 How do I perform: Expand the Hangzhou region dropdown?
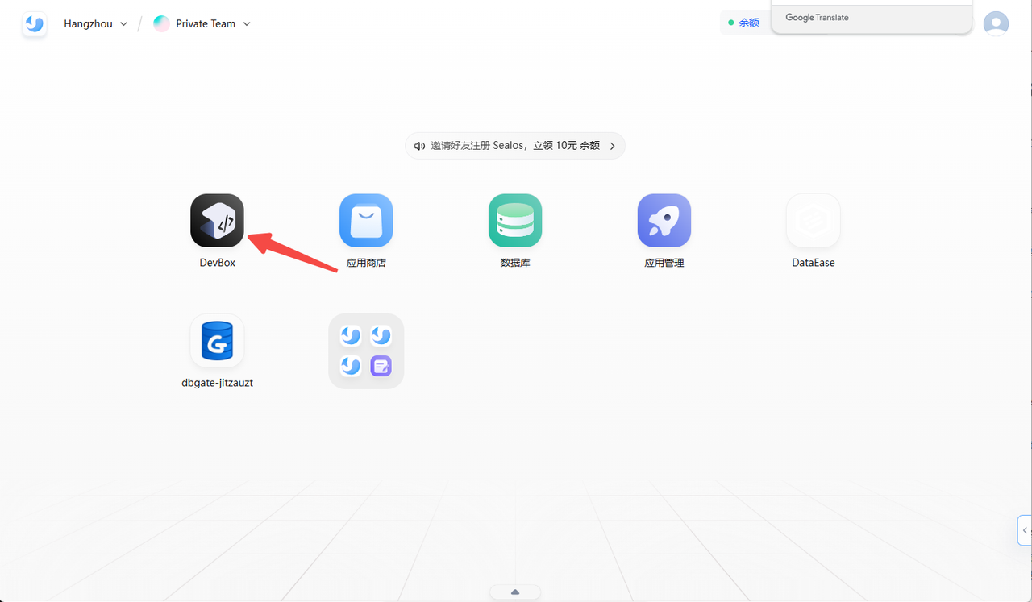pos(96,24)
